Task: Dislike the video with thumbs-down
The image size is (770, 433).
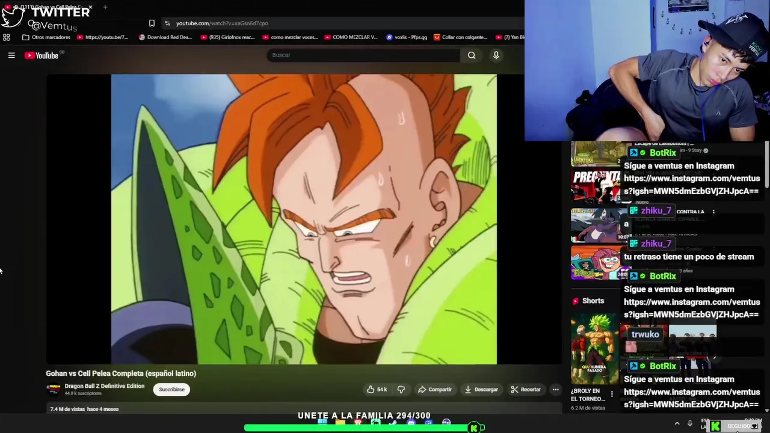Action: [x=401, y=390]
